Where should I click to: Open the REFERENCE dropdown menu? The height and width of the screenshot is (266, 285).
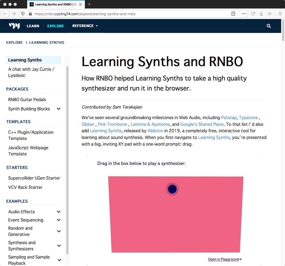click(85, 26)
